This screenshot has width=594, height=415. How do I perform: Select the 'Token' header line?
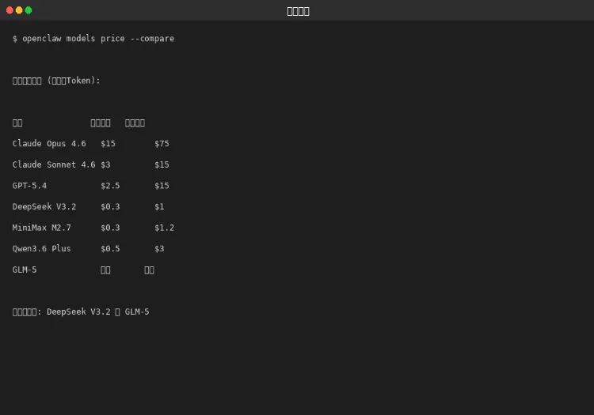coord(56,81)
